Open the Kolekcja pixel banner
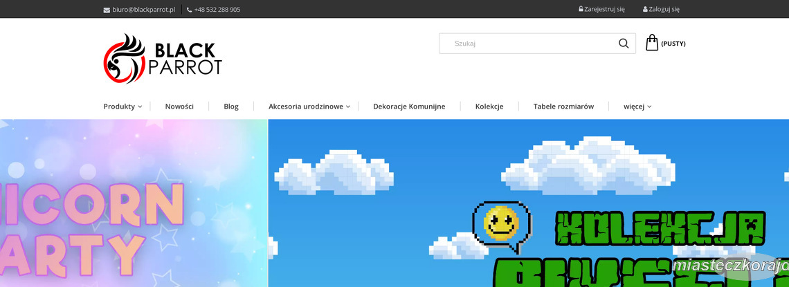789x287 pixels. point(528,203)
